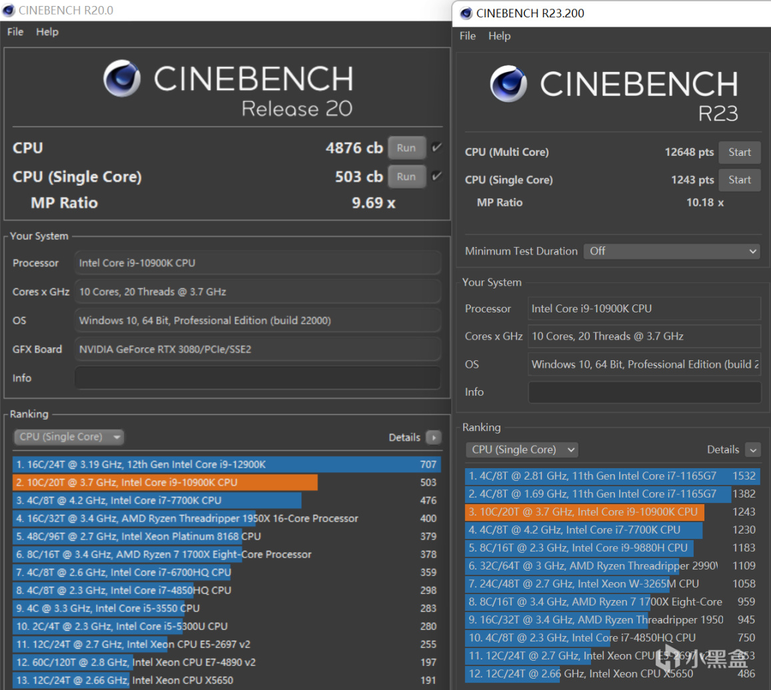The height and width of the screenshot is (690, 771).
Task: Open the Help menu in Cinebench R20
Action: coord(47,32)
